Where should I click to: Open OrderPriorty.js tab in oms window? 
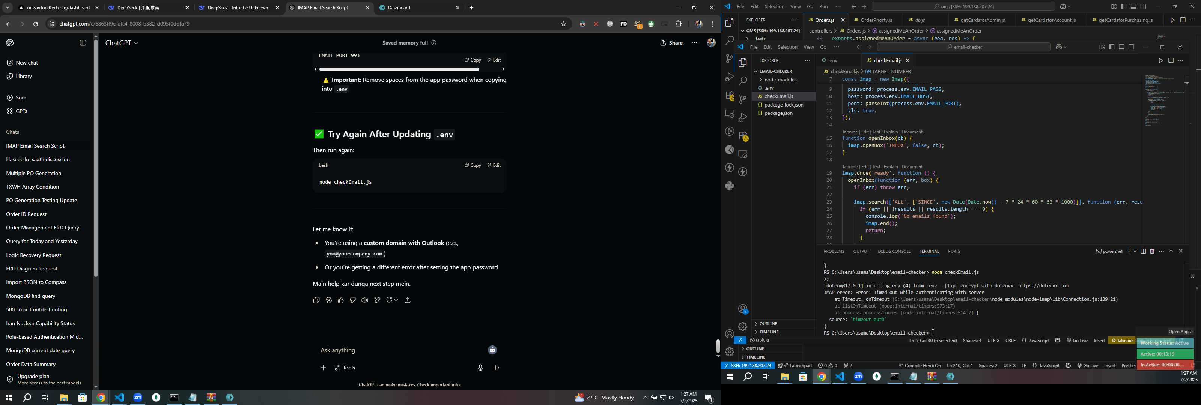pyautogui.click(x=876, y=20)
